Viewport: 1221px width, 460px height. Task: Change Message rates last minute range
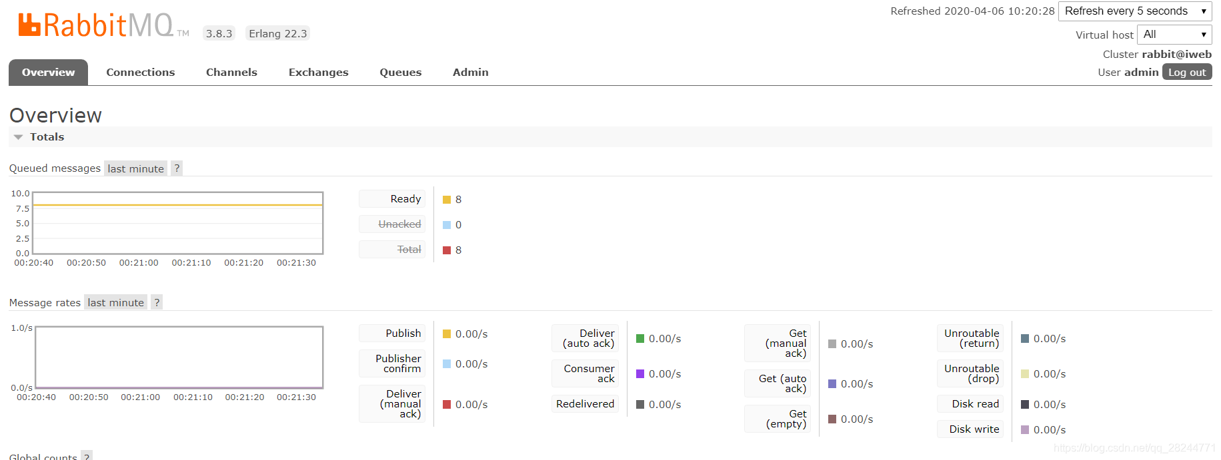[x=115, y=302]
